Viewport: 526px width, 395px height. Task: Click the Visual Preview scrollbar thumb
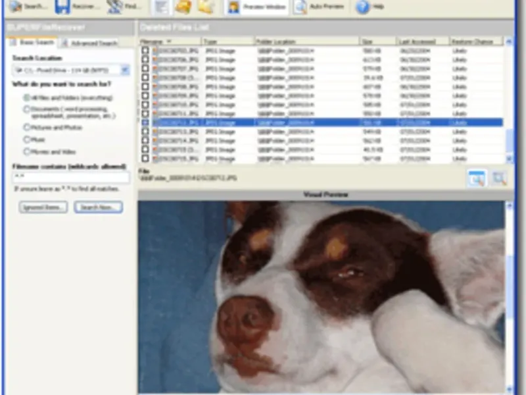pos(509,287)
